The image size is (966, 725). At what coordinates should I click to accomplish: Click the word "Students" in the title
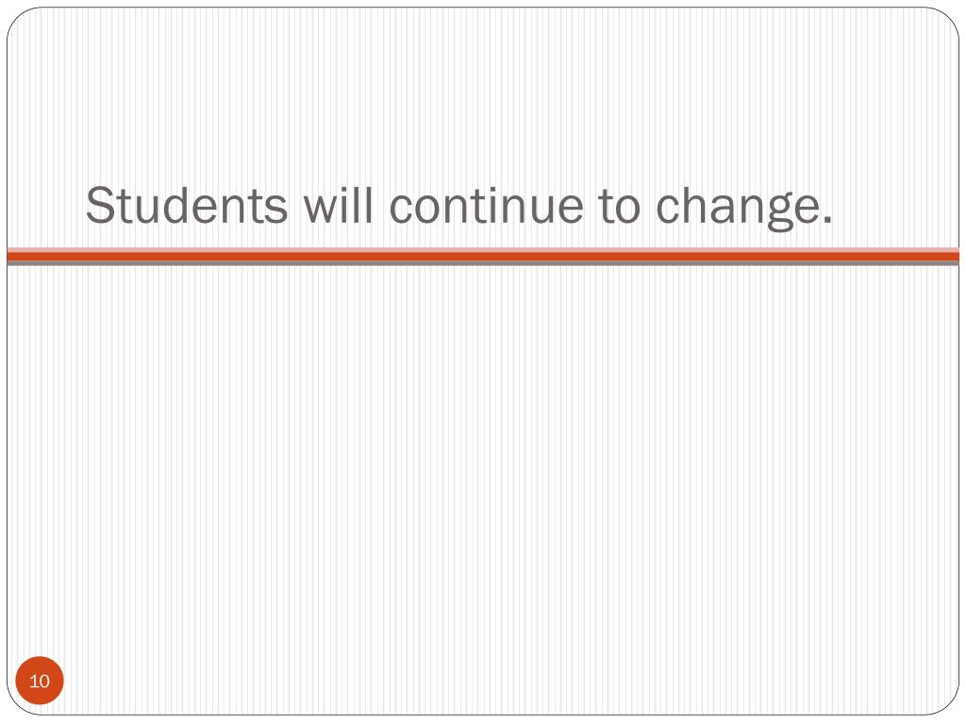click(187, 205)
